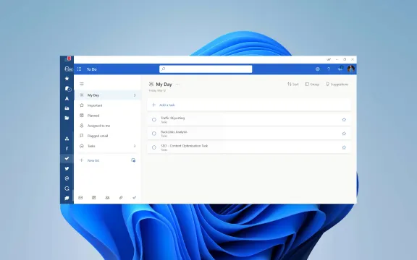Select the Tasks list in sidebar

click(x=107, y=146)
